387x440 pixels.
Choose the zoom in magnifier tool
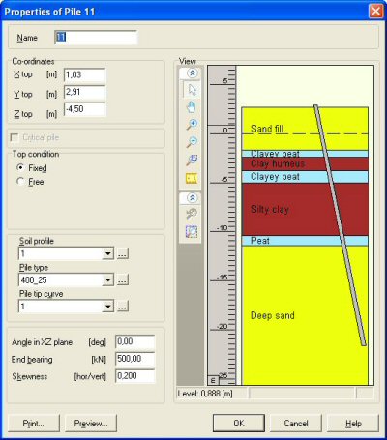[192, 125]
